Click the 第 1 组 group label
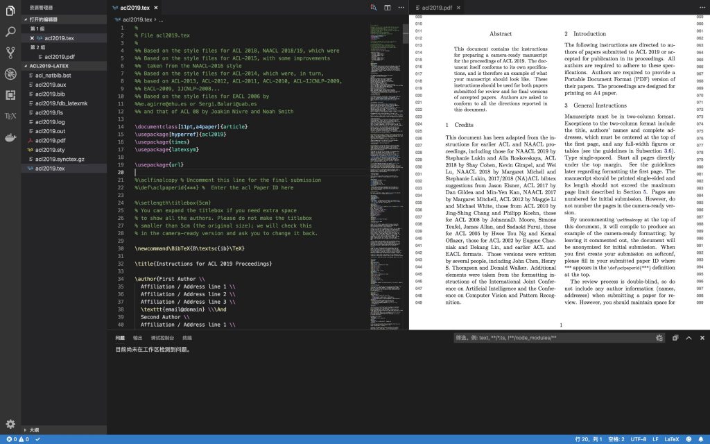This screenshot has height=444, width=710. pyautogui.click(x=37, y=29)
